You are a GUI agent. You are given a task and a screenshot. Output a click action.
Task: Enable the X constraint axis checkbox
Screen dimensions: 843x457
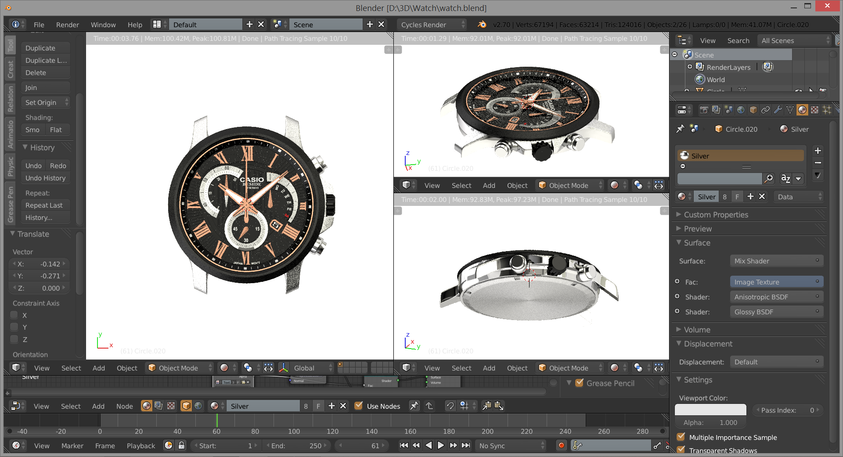(14, 315)
